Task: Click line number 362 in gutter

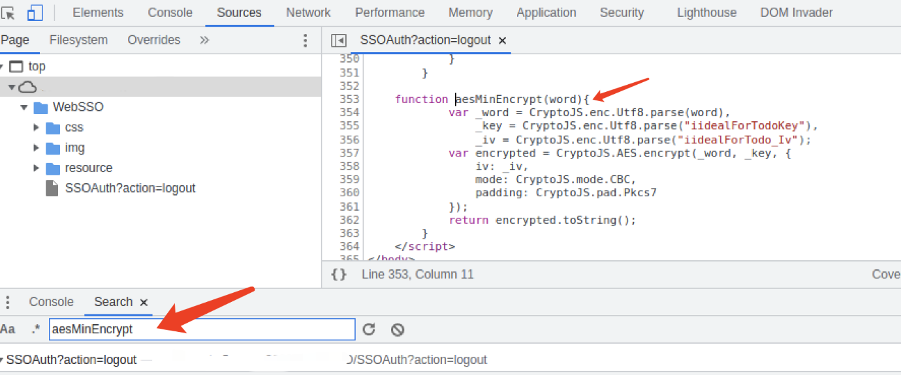Action: click(349, 220)
